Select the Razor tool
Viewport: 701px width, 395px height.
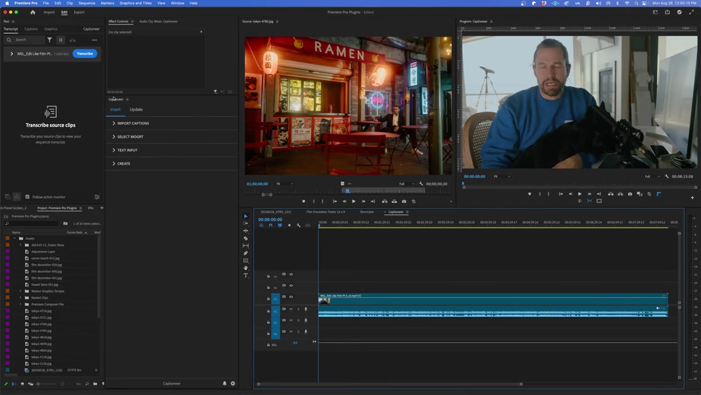click(x=245, y=238)
